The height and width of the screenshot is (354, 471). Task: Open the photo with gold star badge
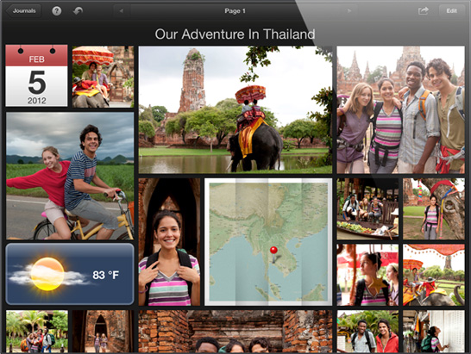pyautogui.click(x=367, y=275)
